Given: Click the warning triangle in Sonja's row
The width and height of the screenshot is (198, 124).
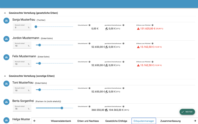Looking at the screenshot, I should click(138, 29).
